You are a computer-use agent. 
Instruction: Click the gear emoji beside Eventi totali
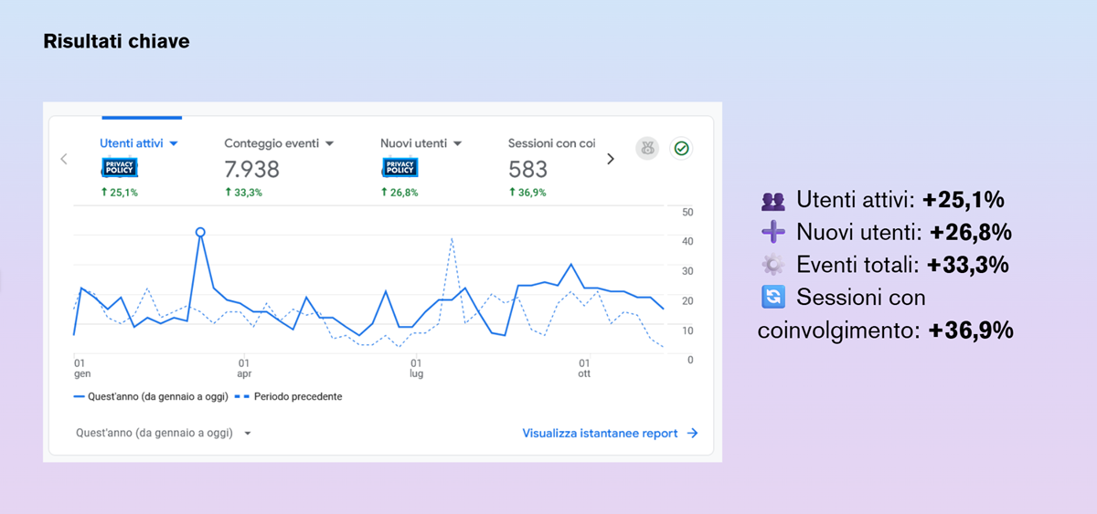(773, 265)
